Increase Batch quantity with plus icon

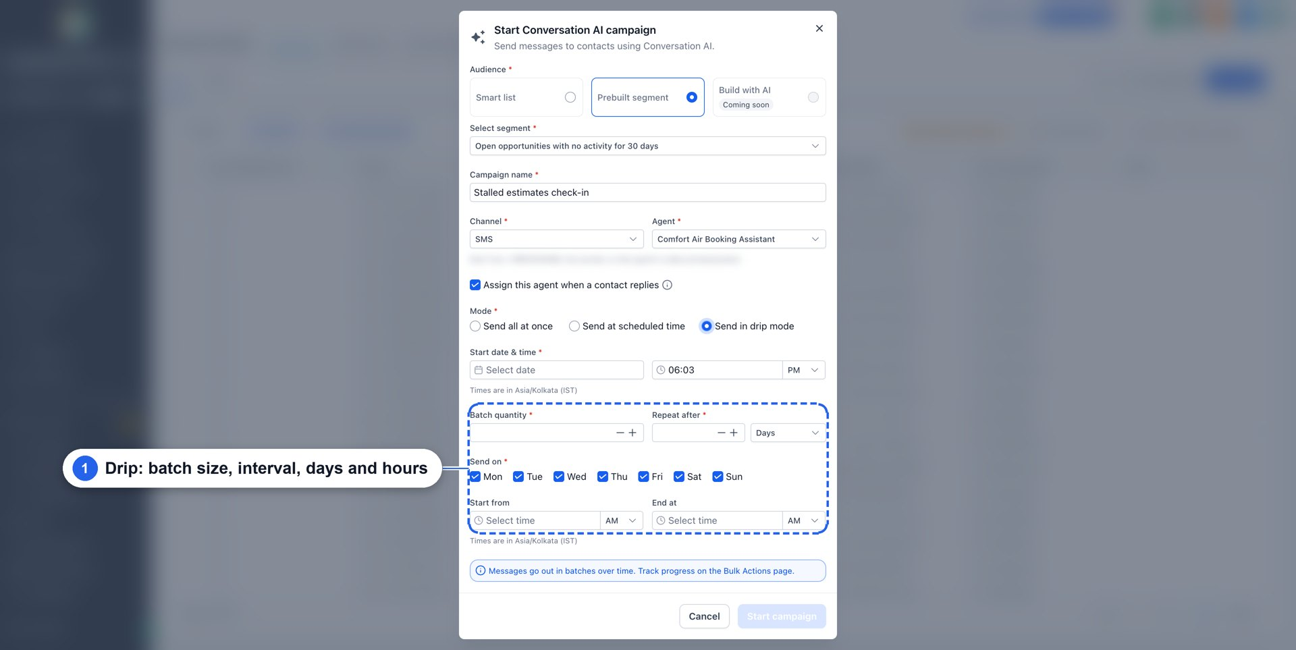click(x=632, y=433)
